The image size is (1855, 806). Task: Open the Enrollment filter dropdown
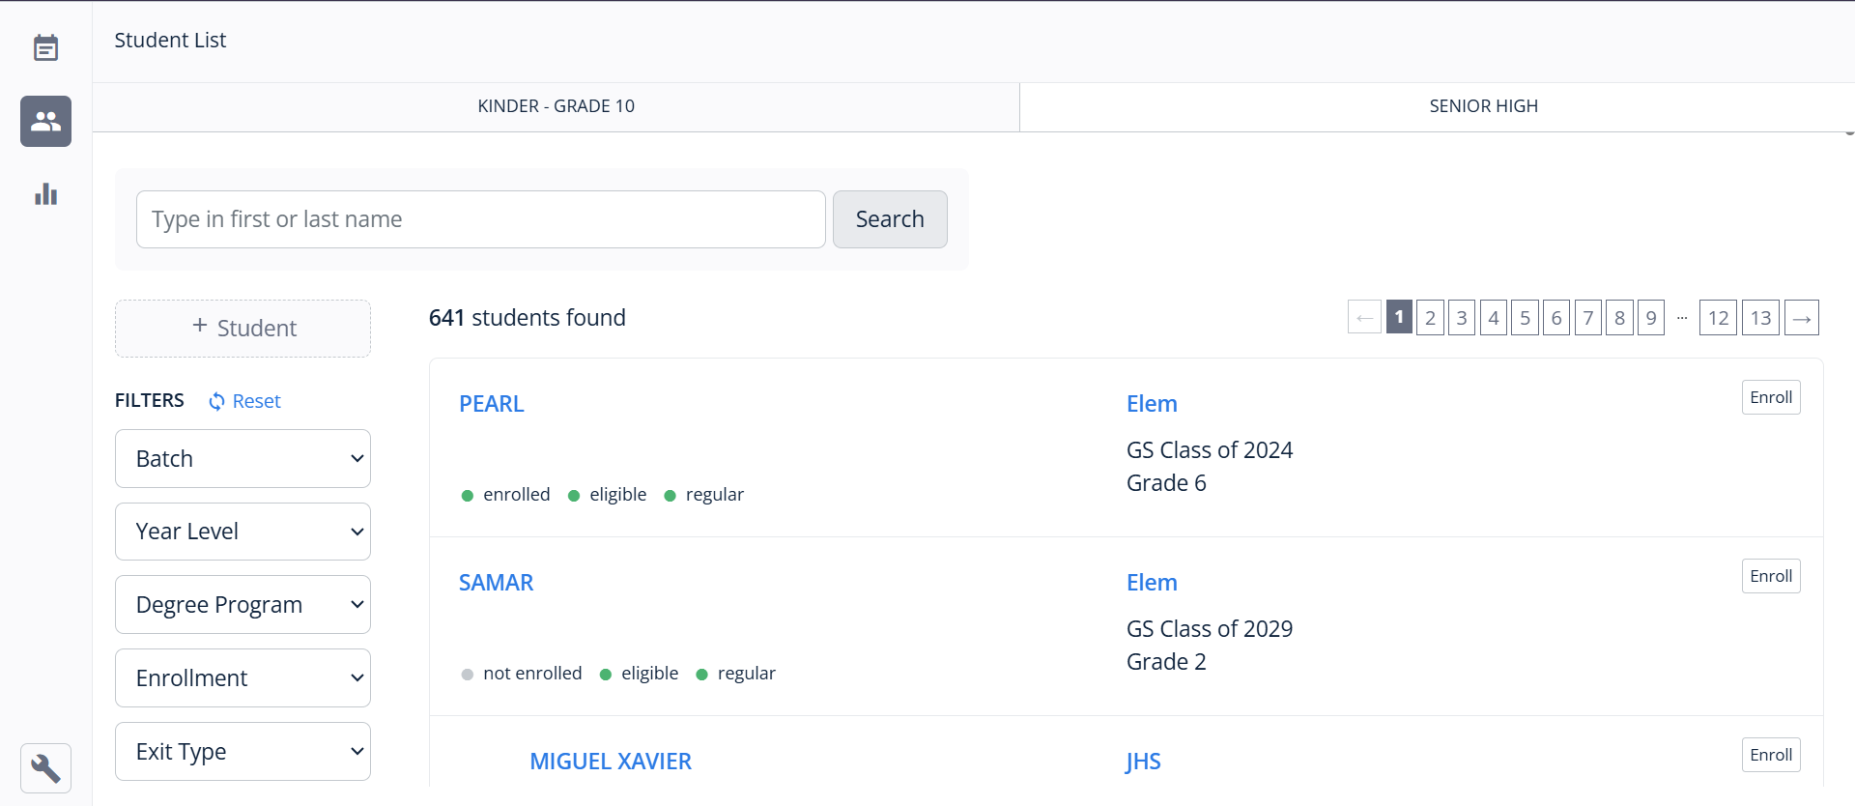243,678
